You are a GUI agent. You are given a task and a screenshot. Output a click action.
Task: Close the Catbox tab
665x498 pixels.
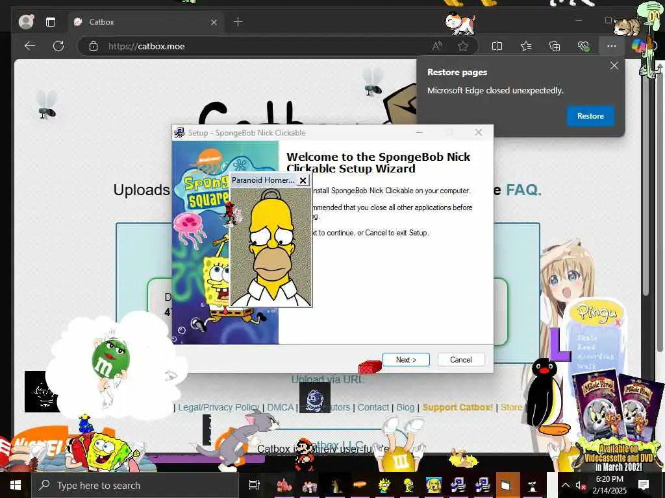point(214,22)
